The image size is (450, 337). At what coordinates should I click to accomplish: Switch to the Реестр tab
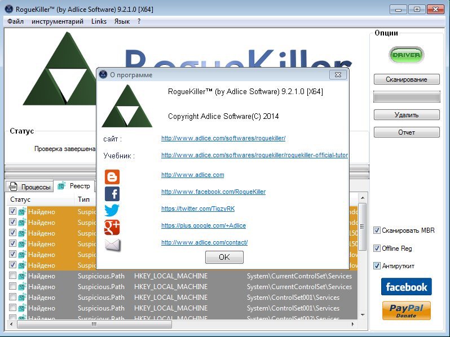point(74,186)
